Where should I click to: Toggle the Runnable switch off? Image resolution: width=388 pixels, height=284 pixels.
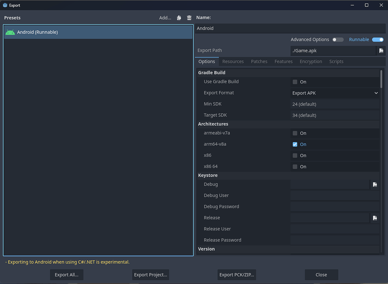(378, 39)
